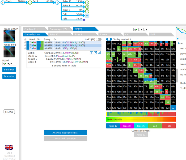The image size is (186, 160).
Task: Click the magenta Raise 8 legend button
Action: pyautogui.click(x=127, y=126)
